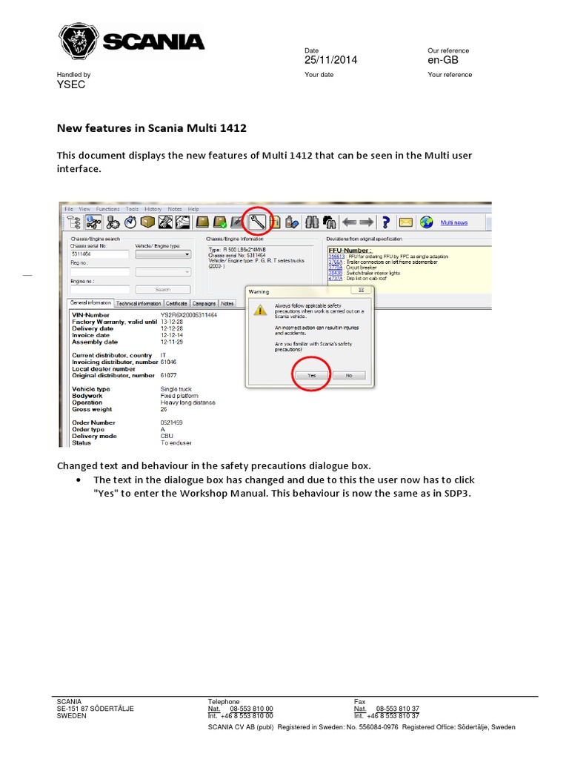Click Yes in the Warning dialog

coord(312,375)
